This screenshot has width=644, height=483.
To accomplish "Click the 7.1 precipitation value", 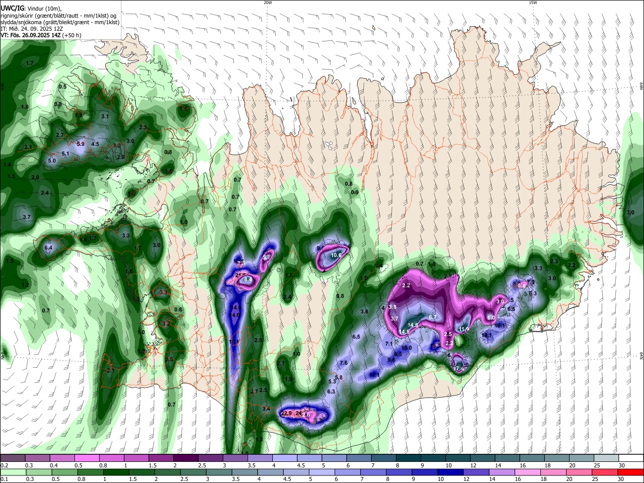I will point(389,344).
